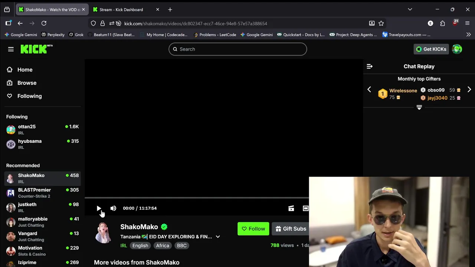Screen dimensions: 475x267
Task: Open ShakoMako recommended channel
Action: (x=42, y=178)
